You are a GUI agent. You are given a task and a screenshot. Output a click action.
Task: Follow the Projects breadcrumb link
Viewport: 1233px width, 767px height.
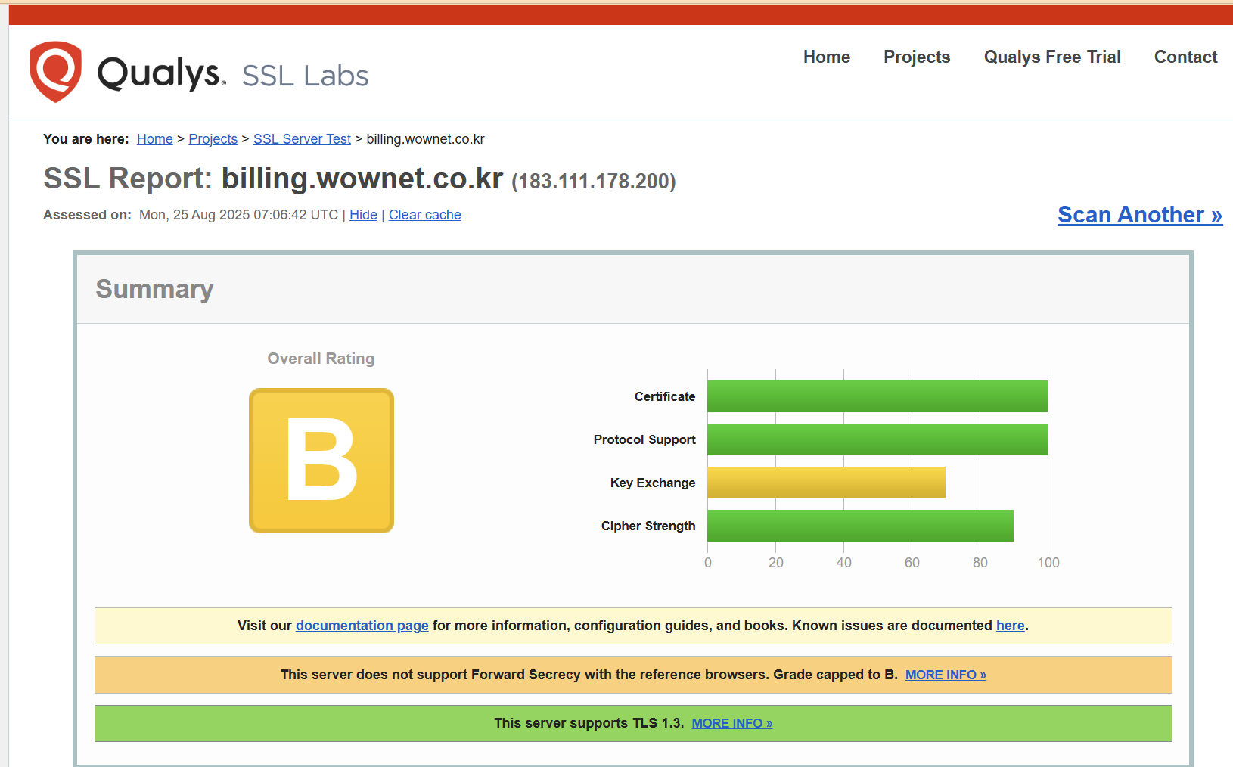(213, 139)
